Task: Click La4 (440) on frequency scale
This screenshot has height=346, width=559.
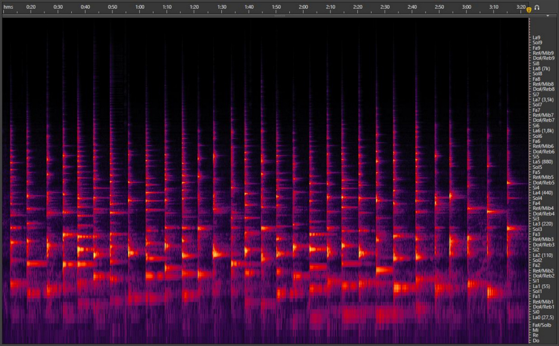Action: point(542,193)
